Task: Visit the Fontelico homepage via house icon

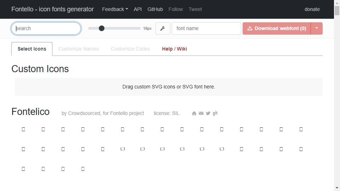Action: tap(194, 113)
